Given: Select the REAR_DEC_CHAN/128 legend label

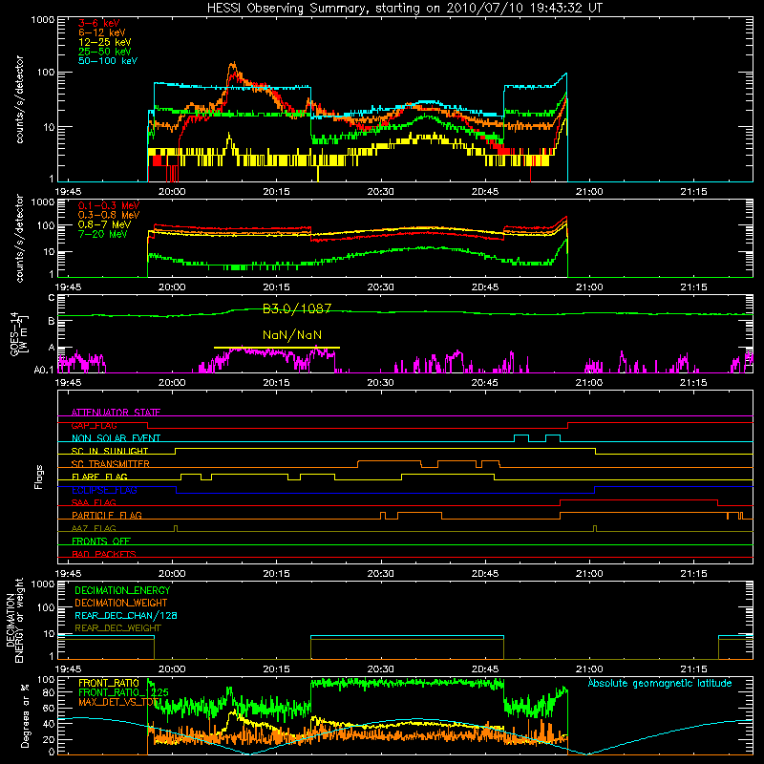Looking at the screenshot, I should point(126,615).
